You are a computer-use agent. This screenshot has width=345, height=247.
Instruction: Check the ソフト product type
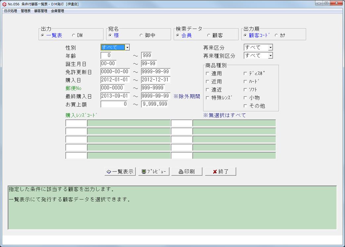[245, 90]
